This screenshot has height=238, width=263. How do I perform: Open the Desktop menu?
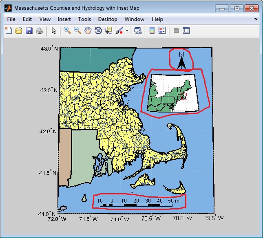pyautogui.click(x=108, y=19)
